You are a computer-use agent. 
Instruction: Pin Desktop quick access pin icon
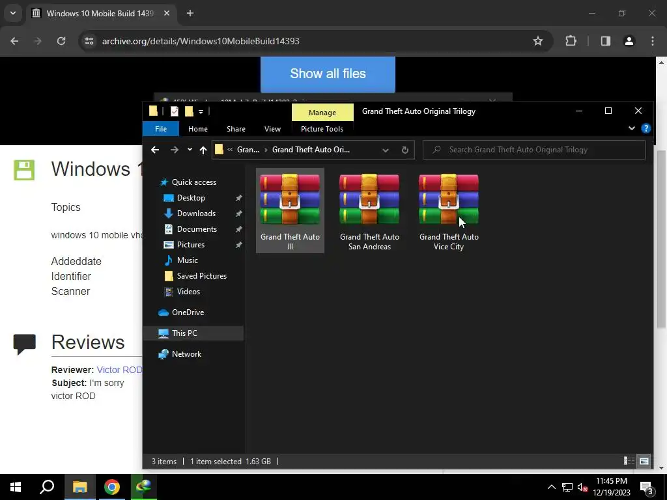click(x=238, y=198)
